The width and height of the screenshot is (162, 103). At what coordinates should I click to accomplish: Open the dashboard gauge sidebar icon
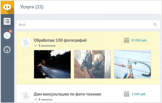(x=7, y=50)
